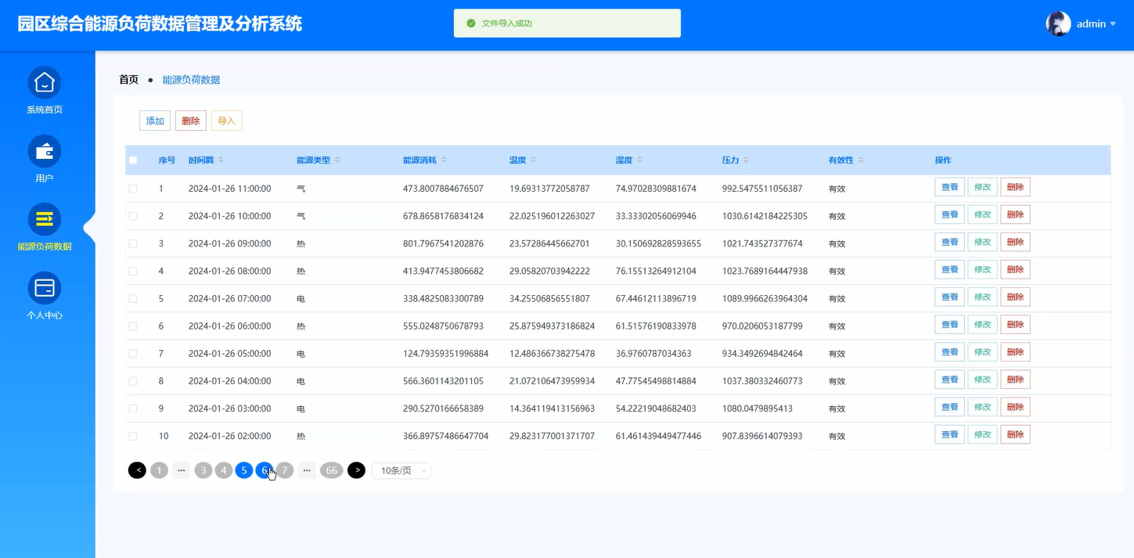
Task: Click the success check icon in notification
Action: 471,23
